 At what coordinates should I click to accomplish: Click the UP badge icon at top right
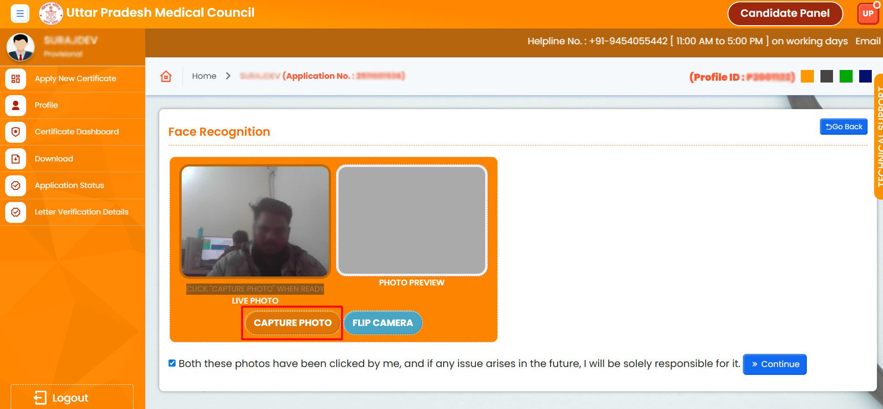(868, 14)
